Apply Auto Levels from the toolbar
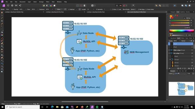This screenshot has width=195, height=109. pyautogui.click(x=44, y=5)
